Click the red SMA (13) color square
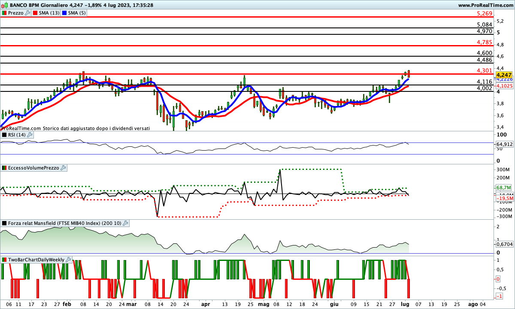Screen dimensions: 515x309 [34, 13]
